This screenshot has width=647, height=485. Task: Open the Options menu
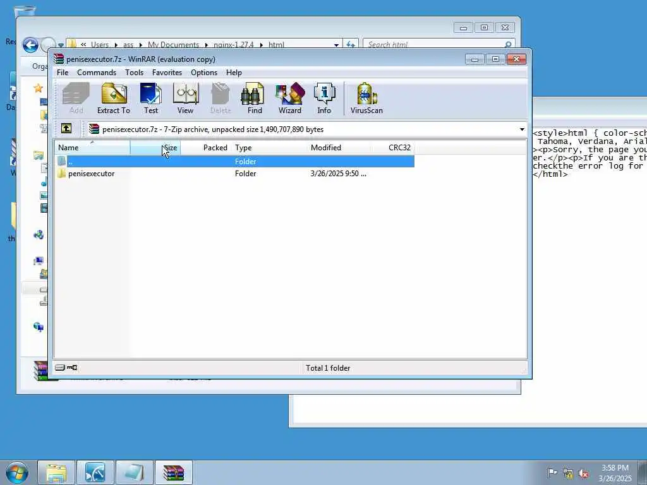pyautogui.click(x=204, y=73)
